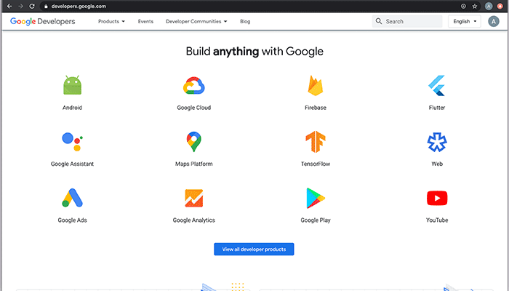Screen dimensions: 509x291
Task: Open the Blog menu item
Action: [245, 22]
